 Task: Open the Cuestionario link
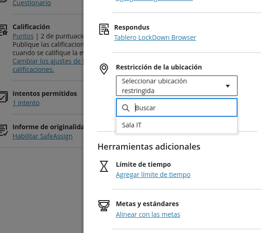[32, 3]
